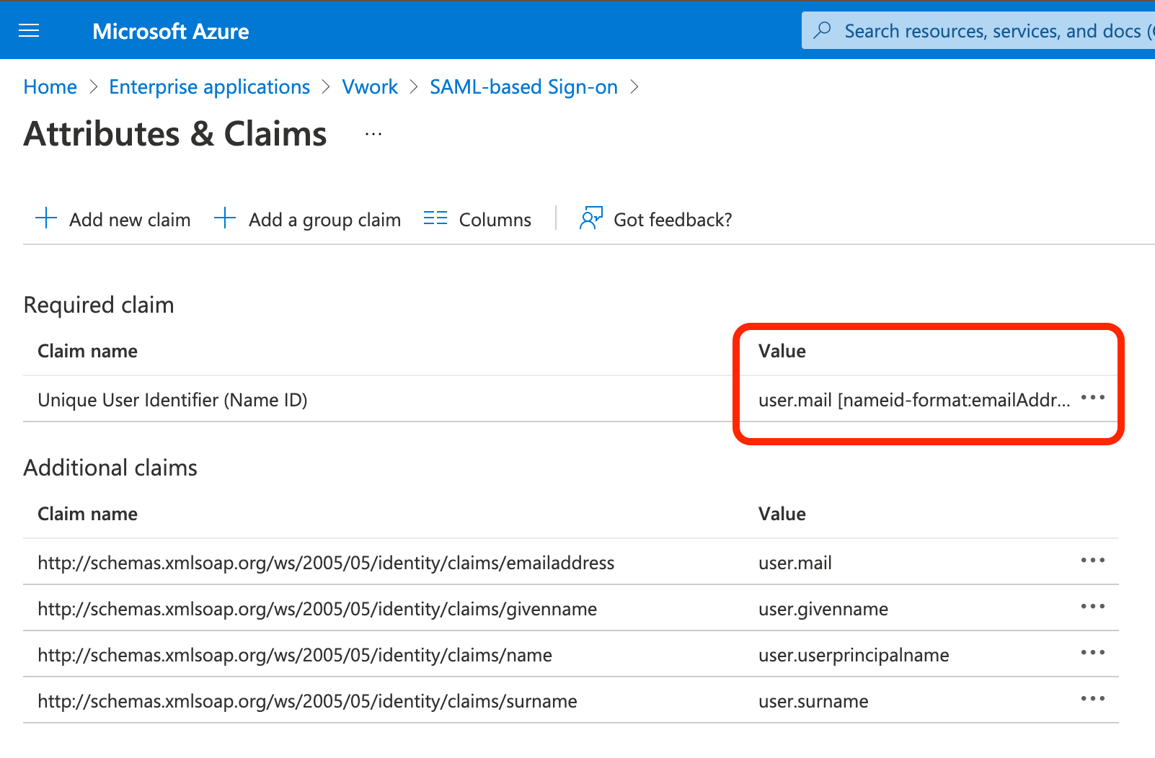1155x758 pixels.
Task: Open ellipsis menu for Unique User Identifier claim
Action: [x=1092, y=398]
